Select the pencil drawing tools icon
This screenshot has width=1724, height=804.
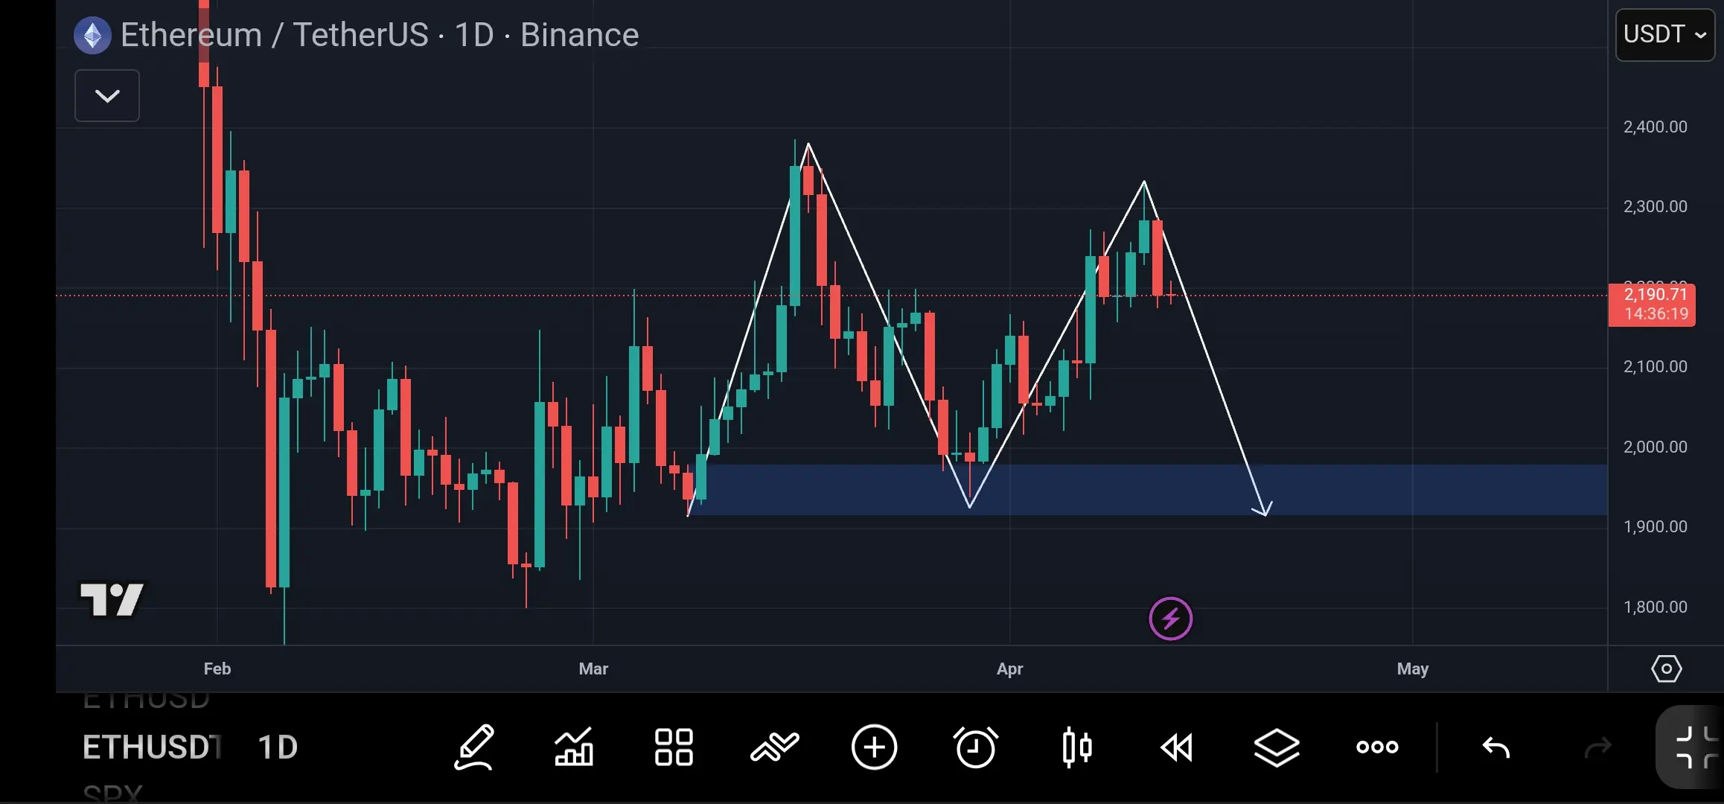(x=474, y=747)
